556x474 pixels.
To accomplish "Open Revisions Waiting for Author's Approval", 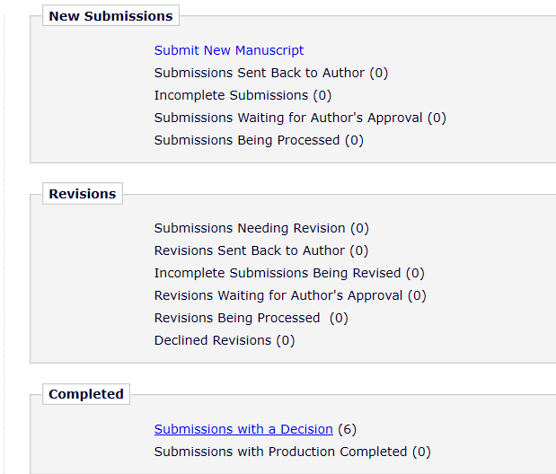I will pos(278,295).
